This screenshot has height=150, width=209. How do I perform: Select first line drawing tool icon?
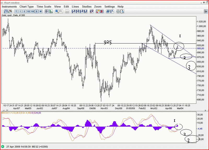73,11
